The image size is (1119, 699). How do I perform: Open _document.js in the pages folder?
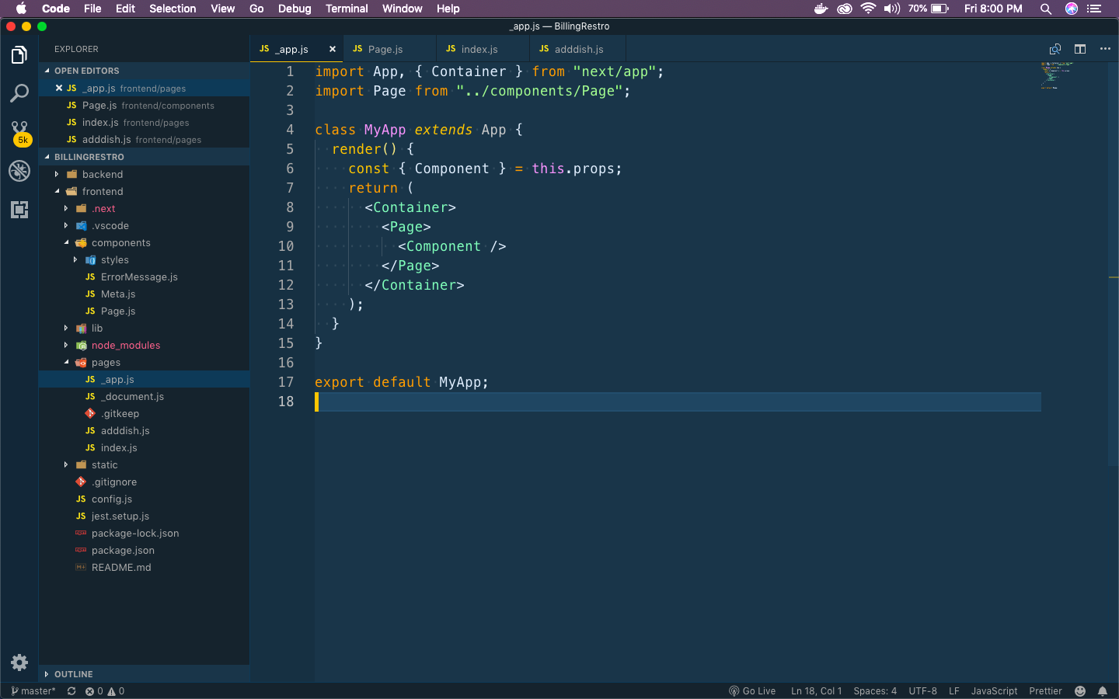coord(145,397)
